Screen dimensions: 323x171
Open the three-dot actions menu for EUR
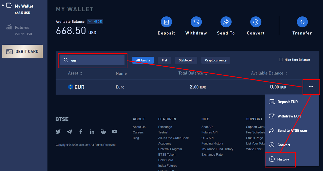311,87
